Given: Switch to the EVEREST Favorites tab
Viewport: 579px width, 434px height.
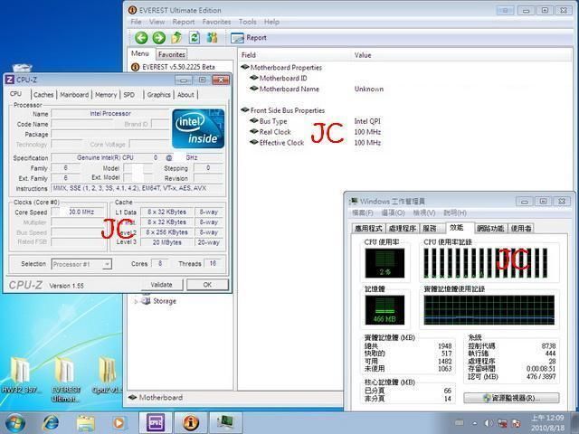Looking at the screenshot, I should click(x=172, y=54).
